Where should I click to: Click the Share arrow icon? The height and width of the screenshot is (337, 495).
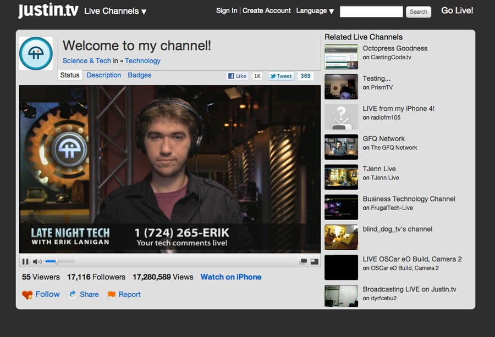tap(73, 294)
